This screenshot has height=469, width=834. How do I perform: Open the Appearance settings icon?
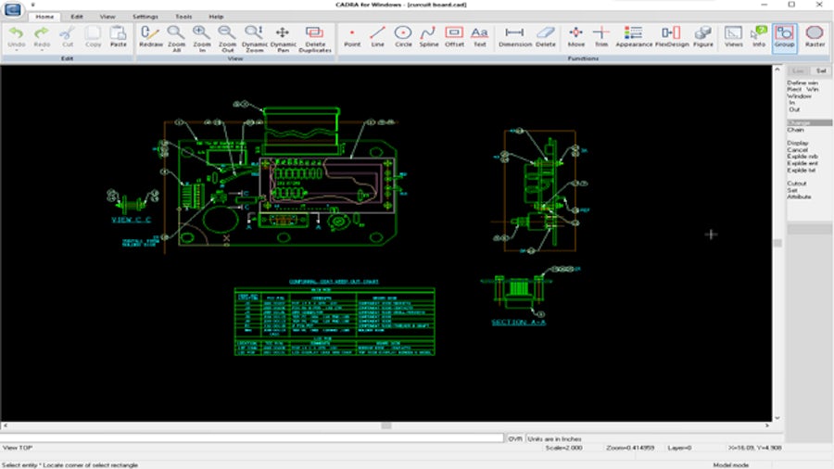634,33
